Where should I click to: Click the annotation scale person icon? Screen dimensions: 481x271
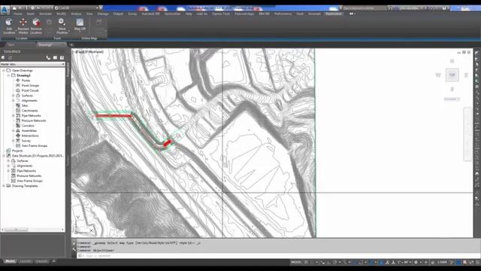tap(393, 263)
